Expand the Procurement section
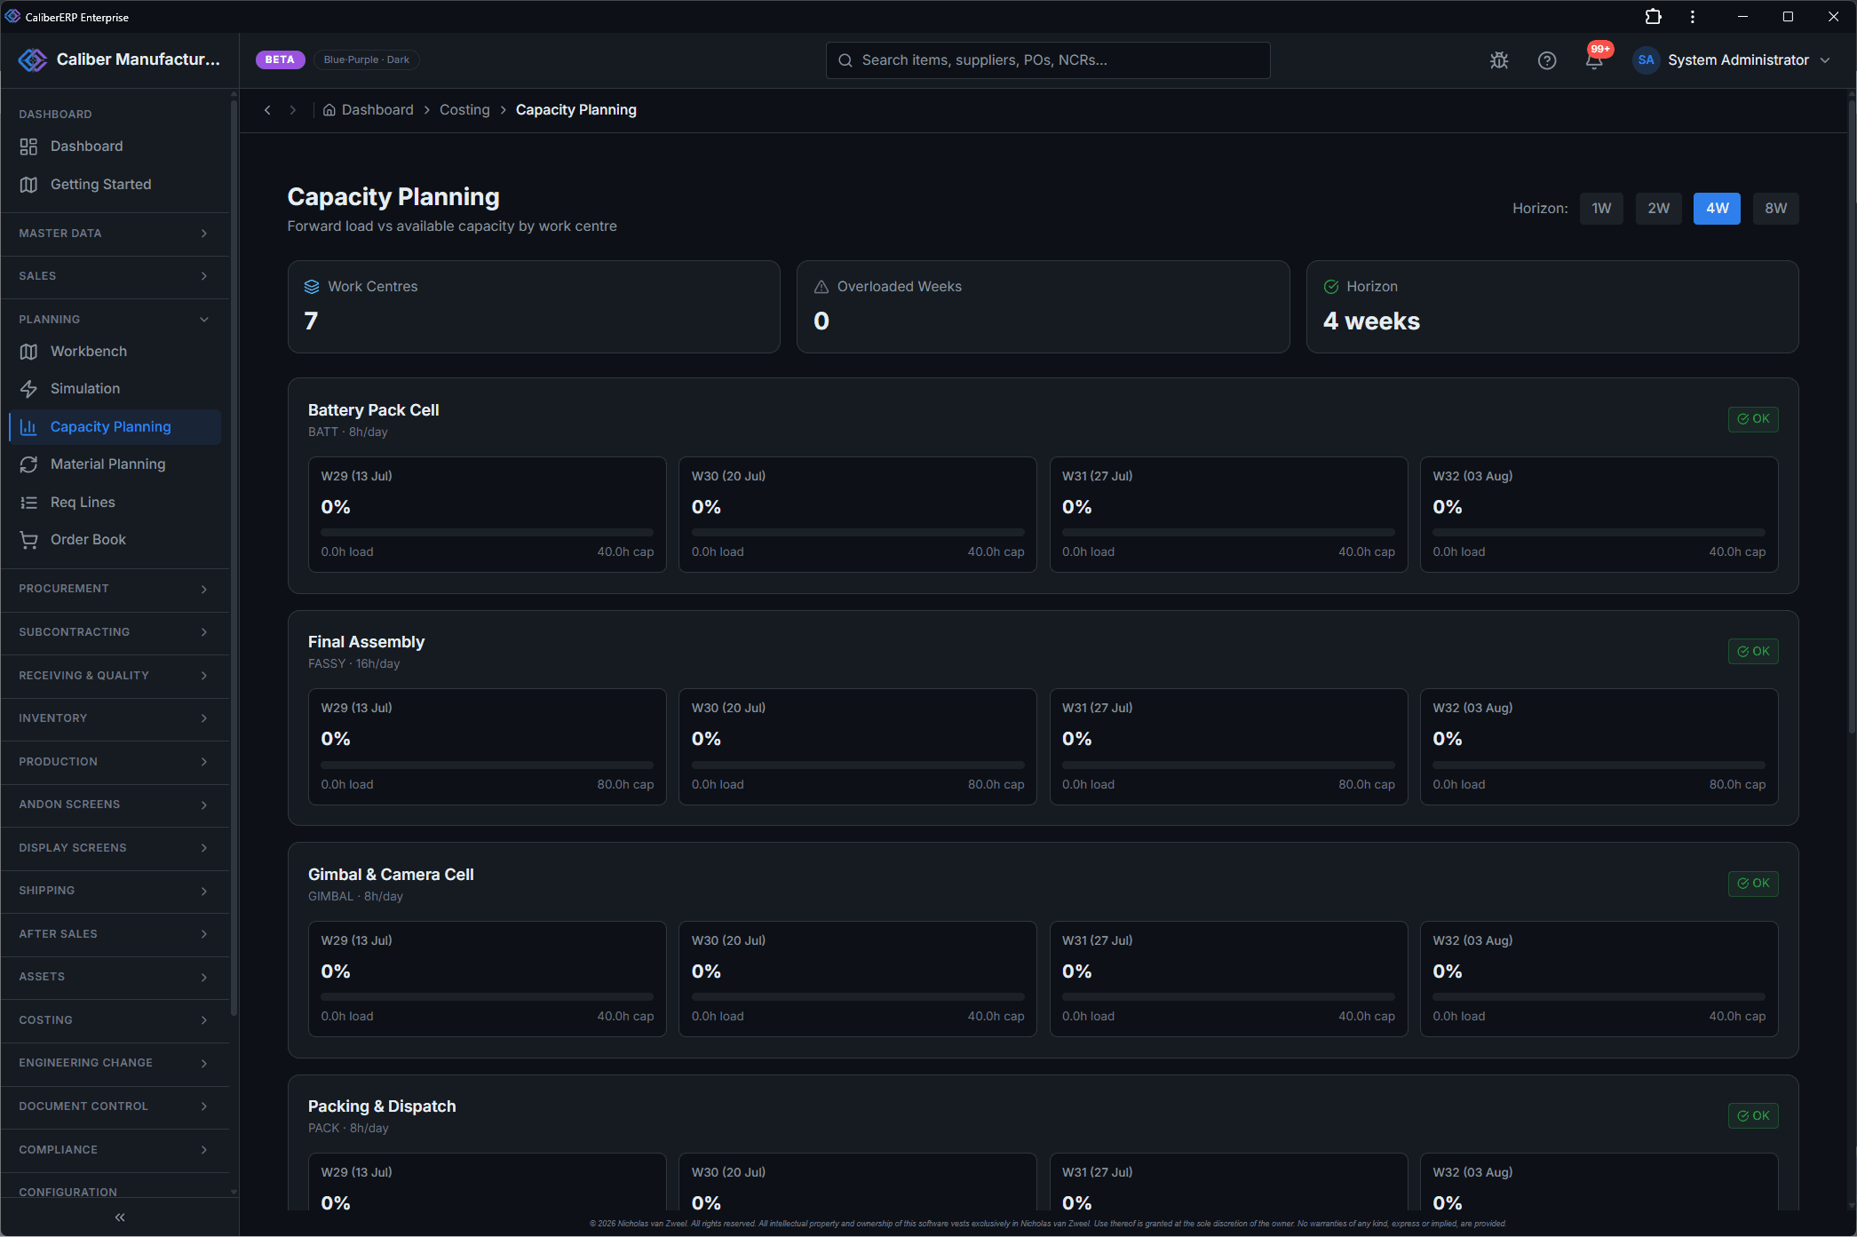The width and height of the screenshot is (1857, 1237). 115,589
